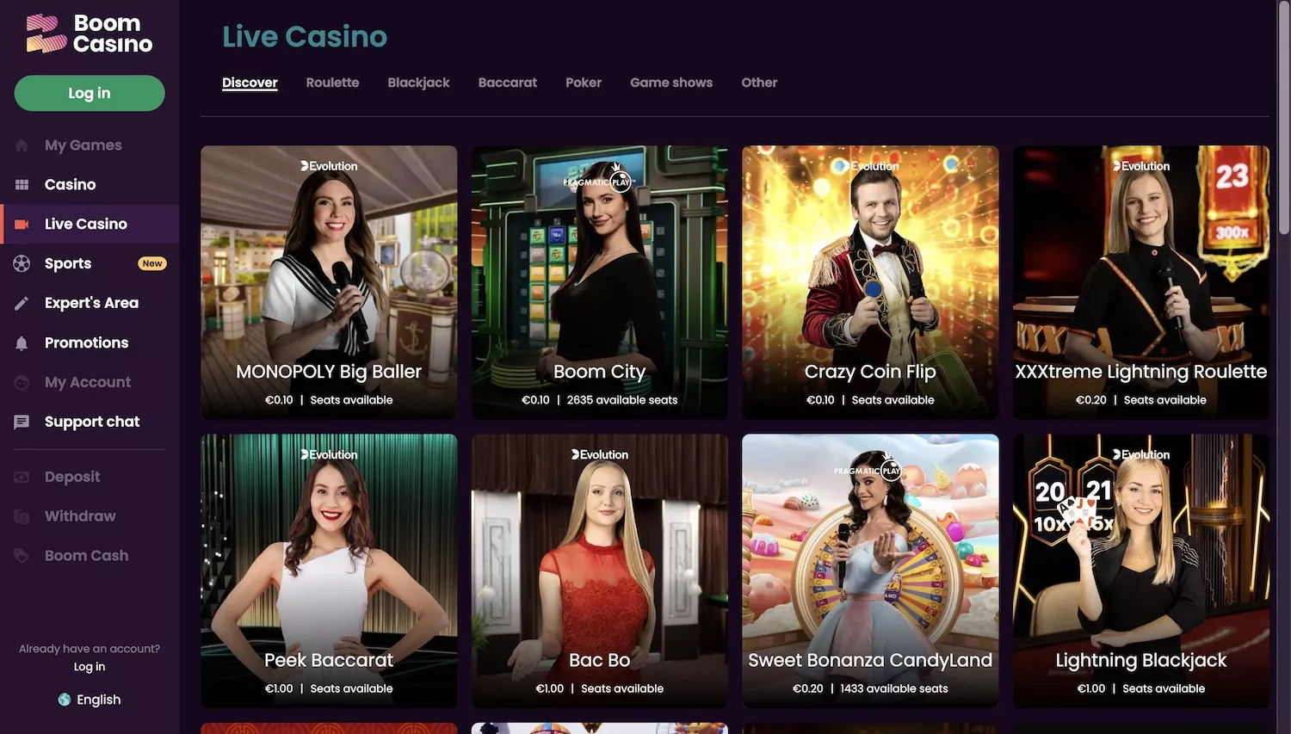
Task: Open Sports via the ball icon
Action: click(x=22, y=263)
